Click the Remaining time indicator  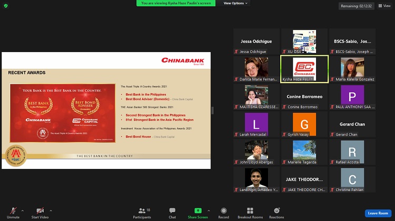point(356,6)
